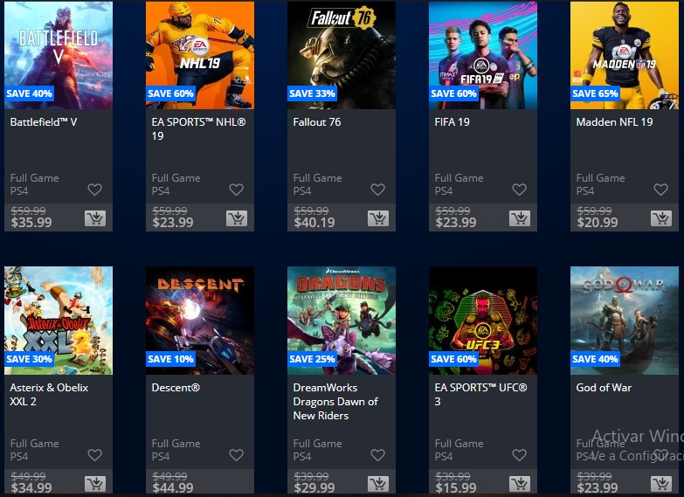Image resolution: width=684 pixels, height=497 pixels.
Task: Add EA SPORTS UFC 3 to cart
Action: (520, 484)
